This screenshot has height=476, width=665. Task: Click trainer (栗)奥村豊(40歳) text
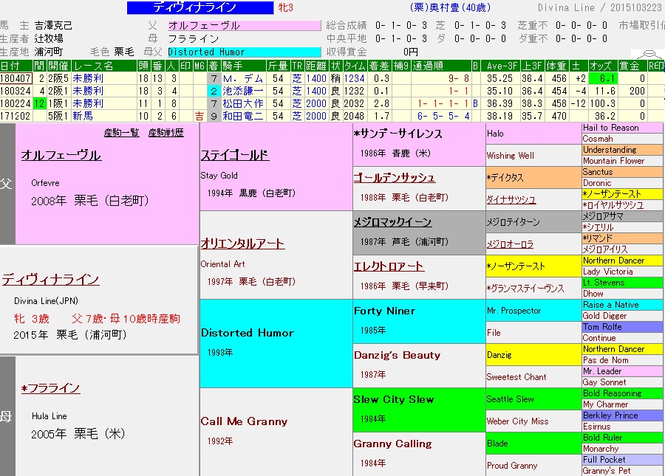pyautogui.click(x=449, y=7)
